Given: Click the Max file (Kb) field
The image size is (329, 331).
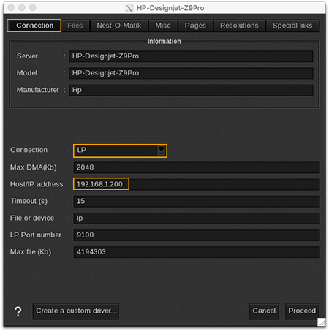Looking at the screenshot, I should point(197,252).
